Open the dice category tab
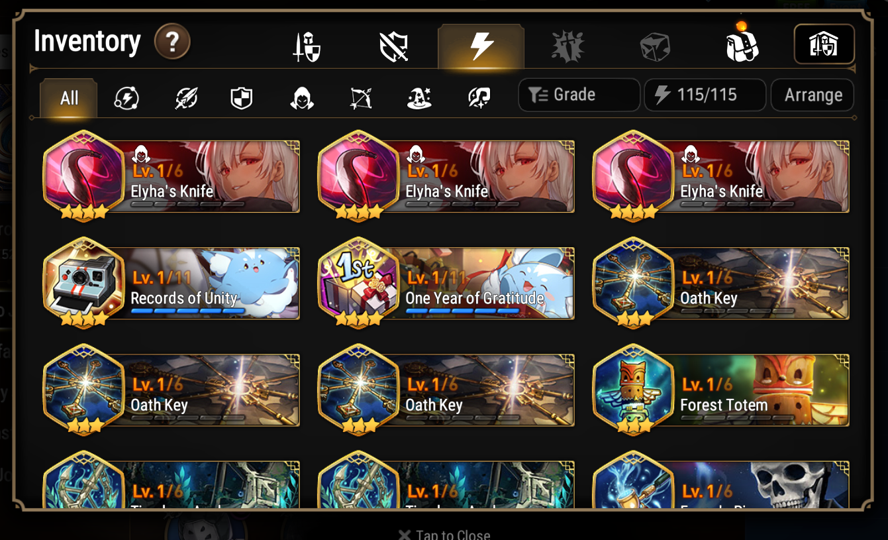 tap(655, 47)
